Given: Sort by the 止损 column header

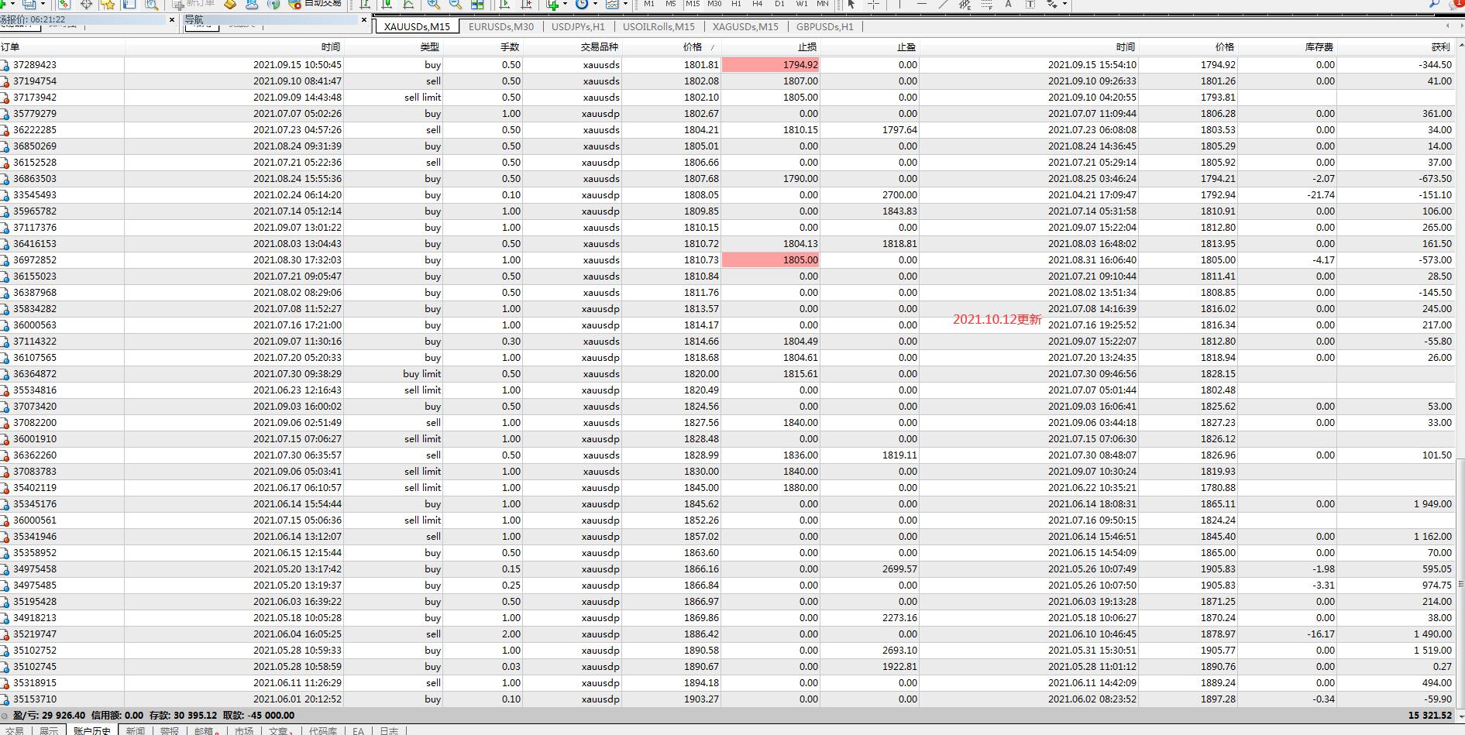Looking at the screenshot, I should pos(771,47).
